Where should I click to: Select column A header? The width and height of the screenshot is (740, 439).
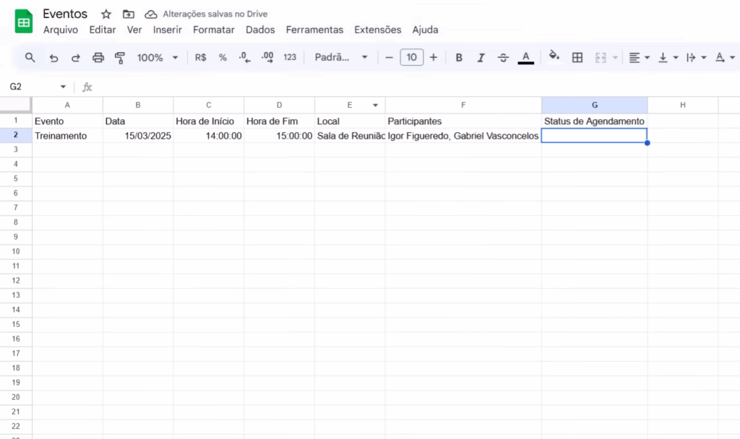67,105
